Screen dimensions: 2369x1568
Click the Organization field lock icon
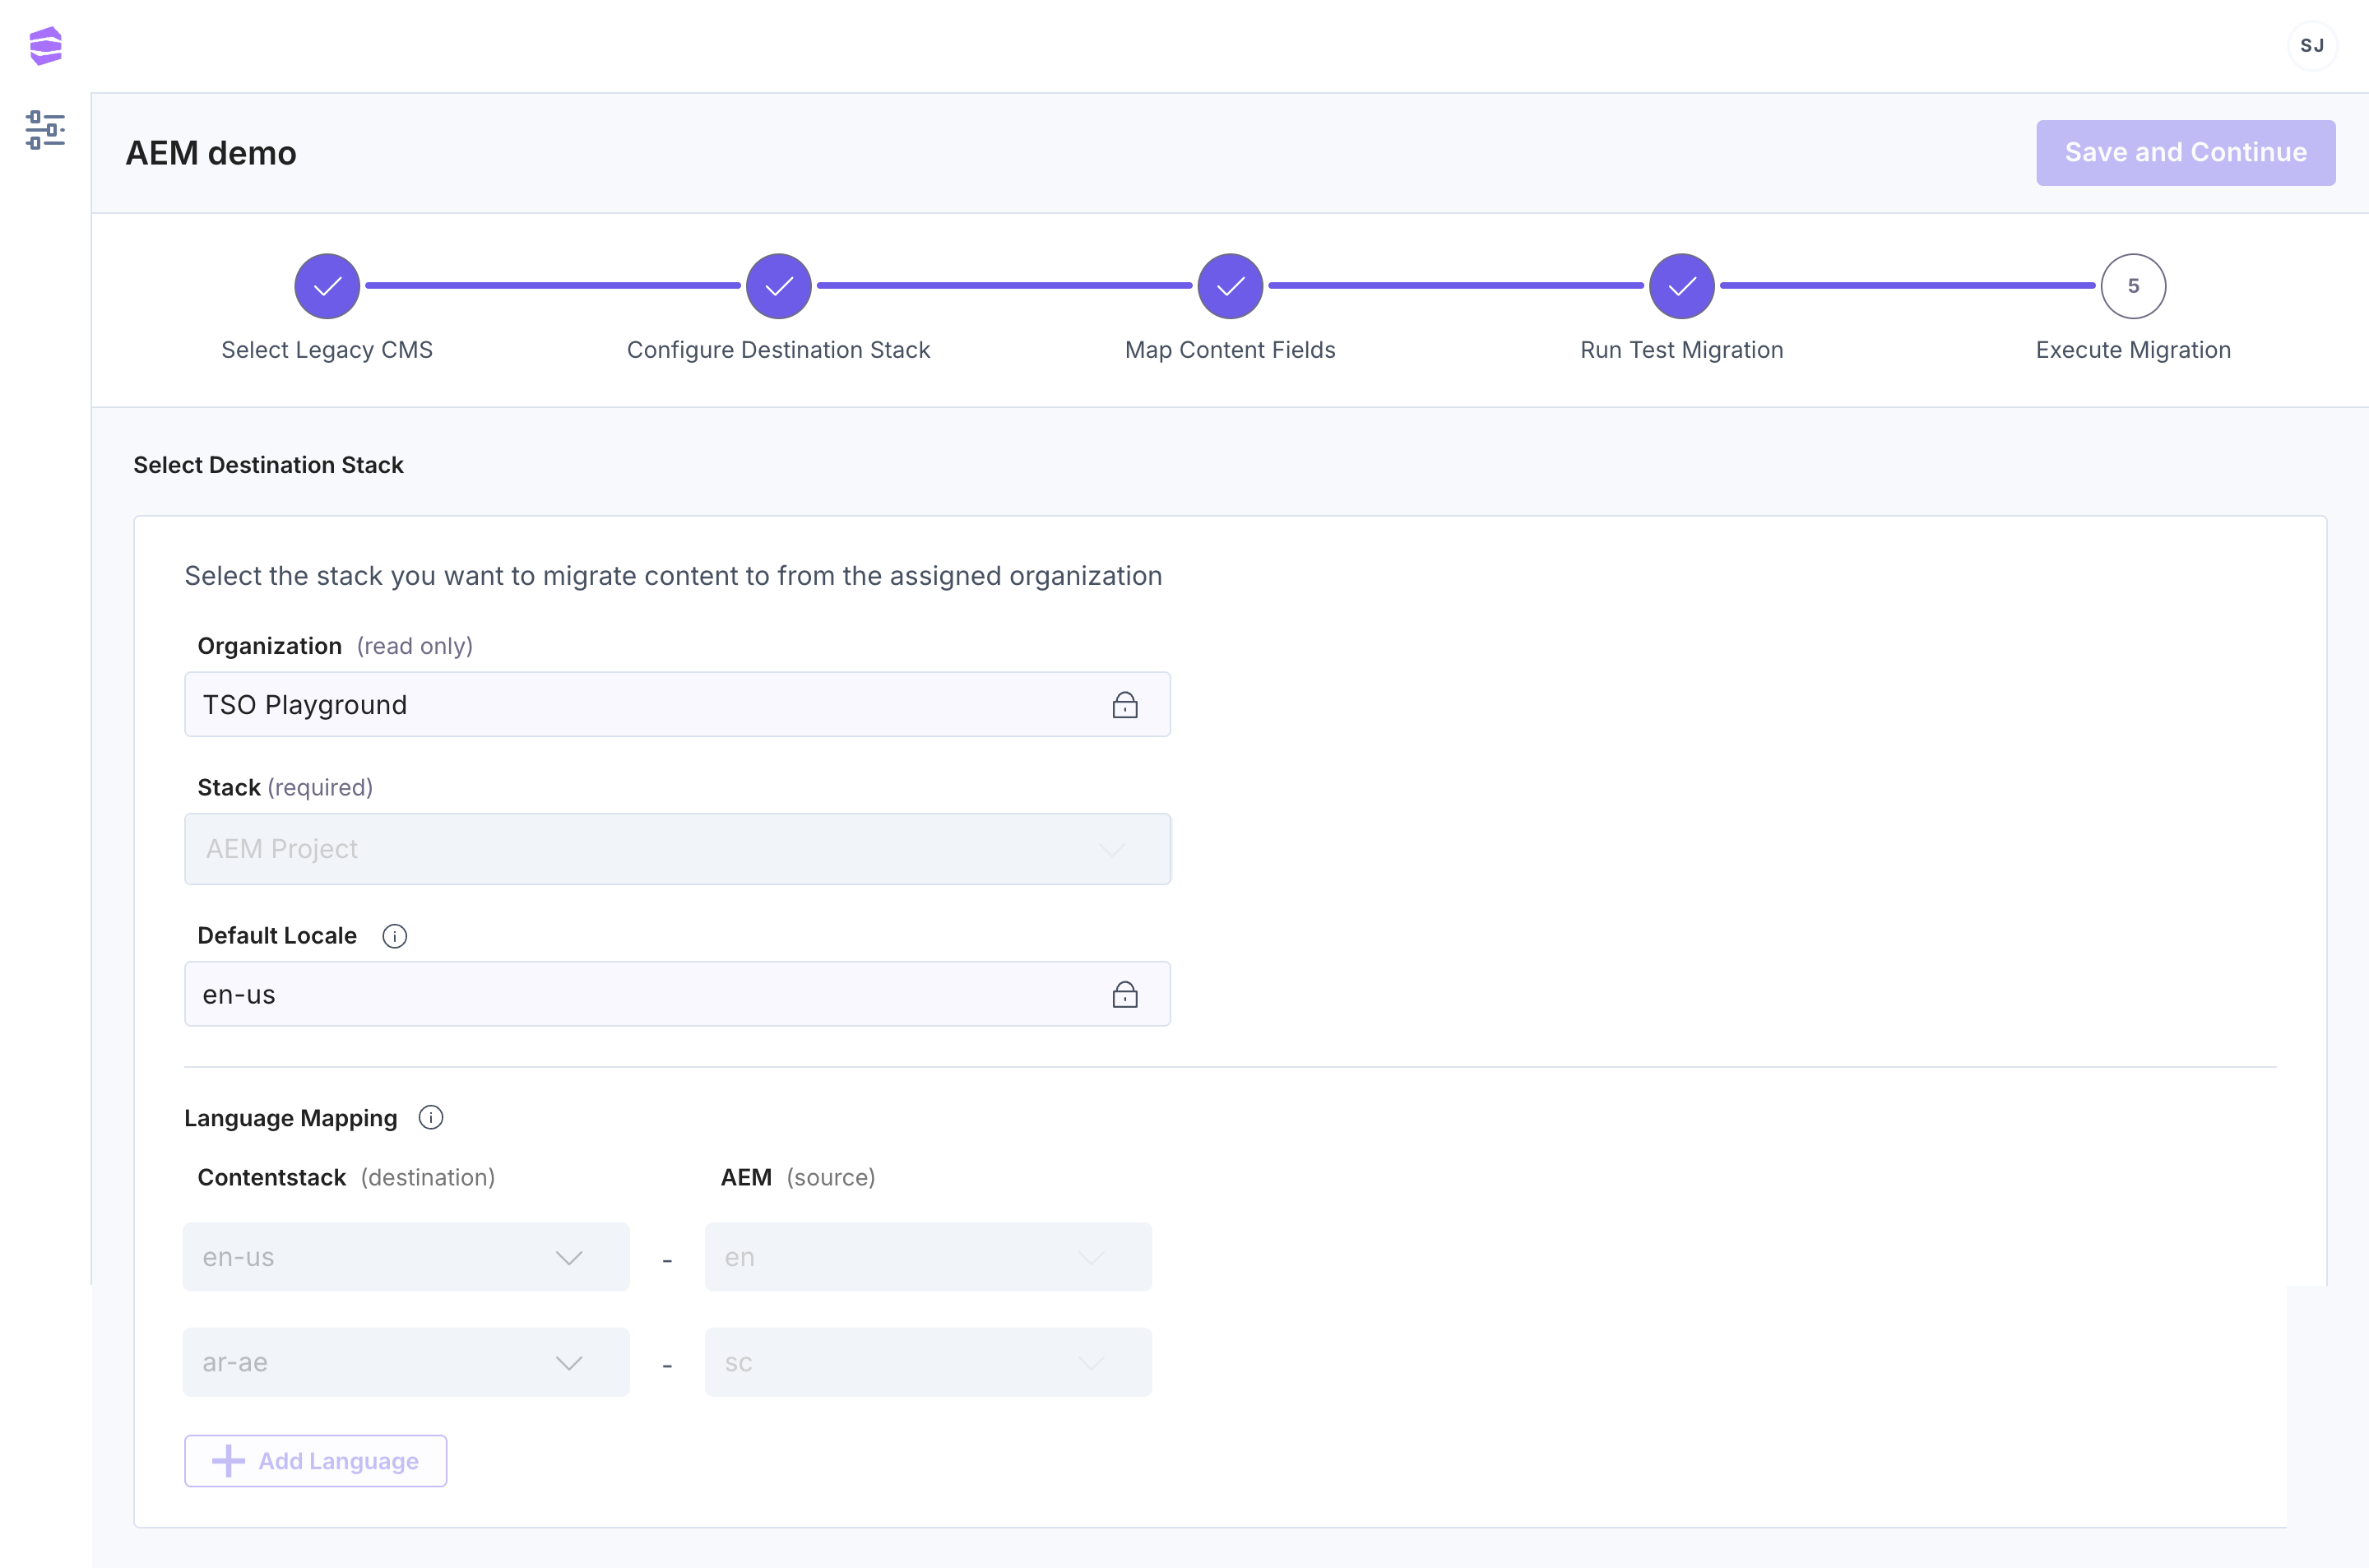(x=1124, y=705)
